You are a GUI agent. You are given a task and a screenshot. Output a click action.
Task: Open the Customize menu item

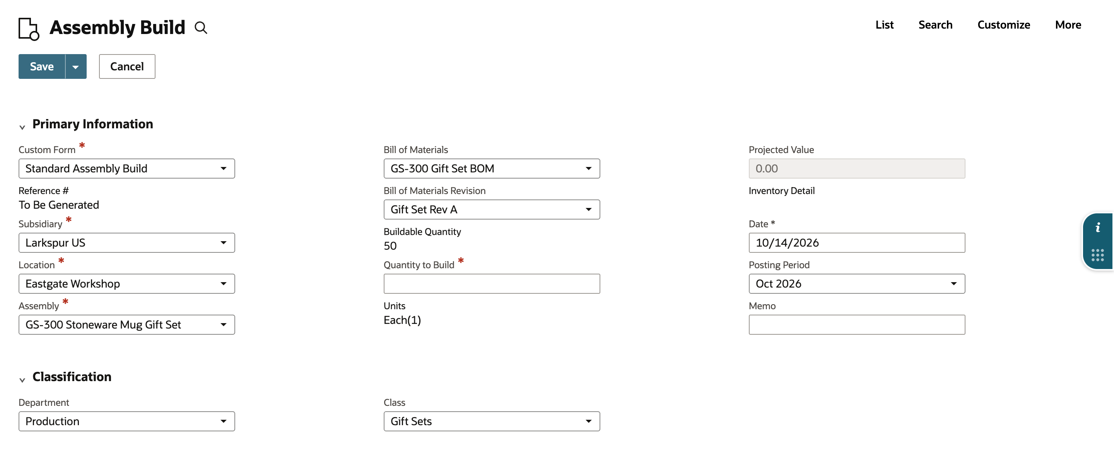pos(1004,25)
